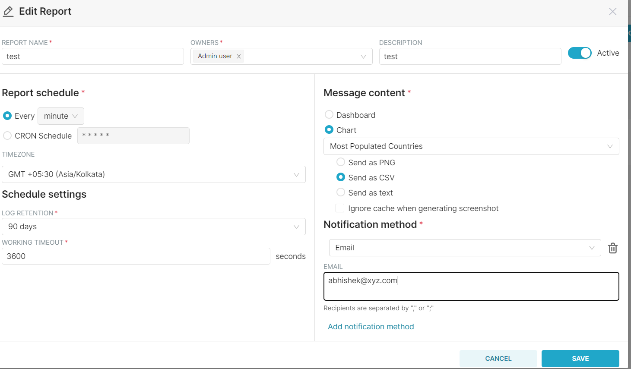
Task: Switch to CRON Schedule mode
Action: point(7,136)
